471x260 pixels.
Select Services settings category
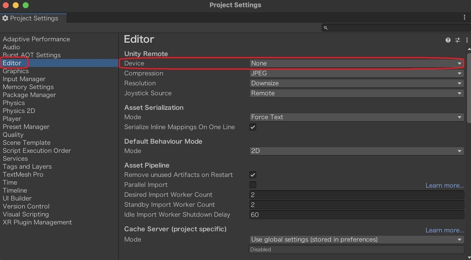pos(15,158)
